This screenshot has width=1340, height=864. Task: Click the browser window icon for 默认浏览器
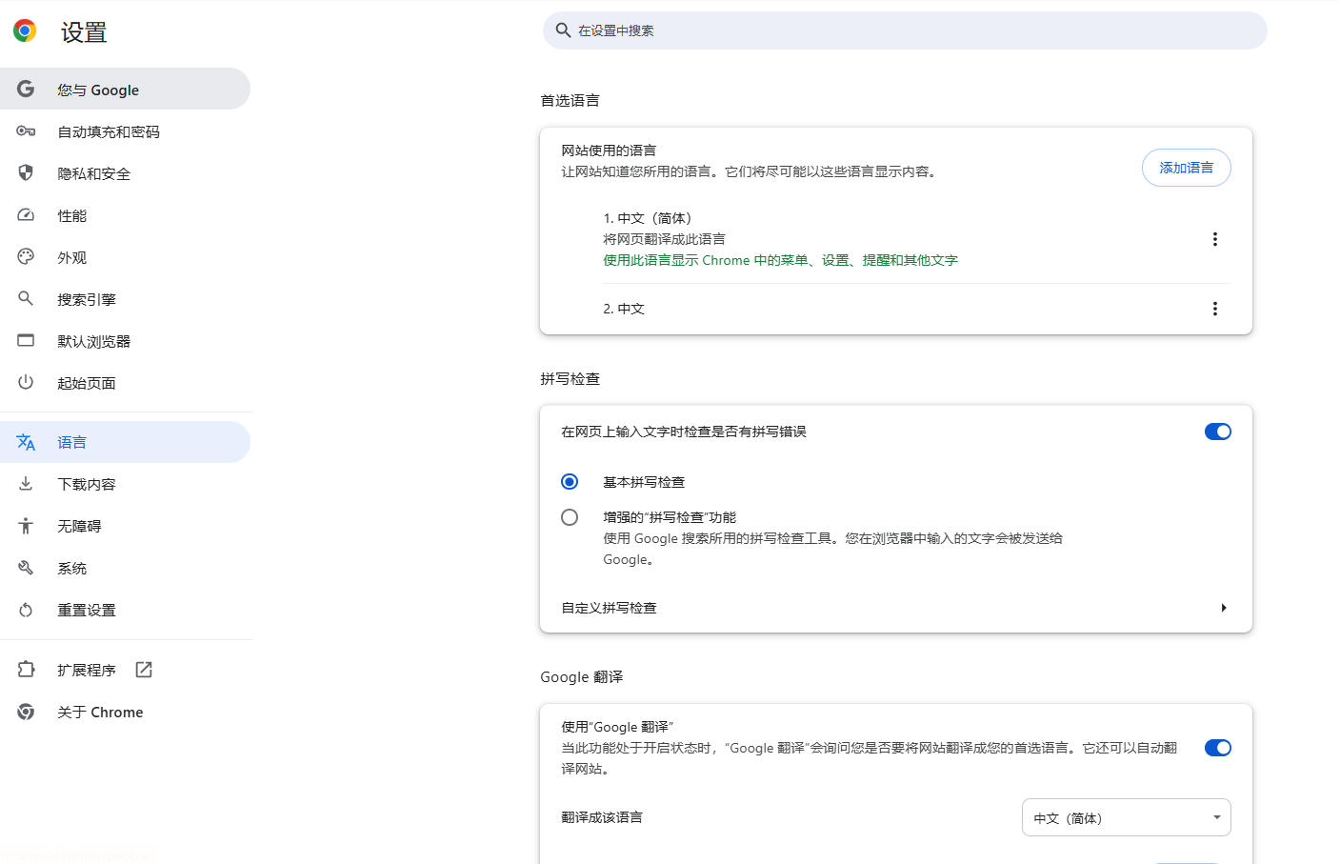click(x=26, y=340)
